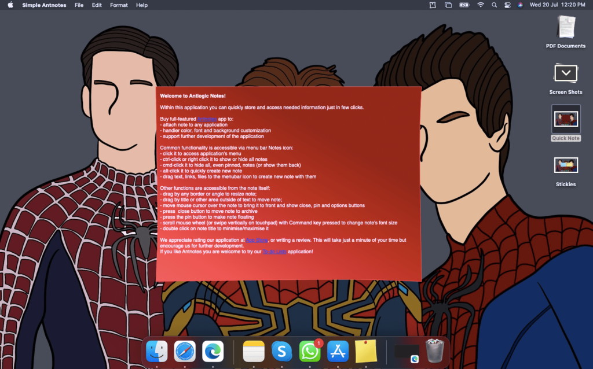Screen dimensions: 593x369
Task: Click the Antnotes notes icon in menu bar
Action: coord(432,5)
